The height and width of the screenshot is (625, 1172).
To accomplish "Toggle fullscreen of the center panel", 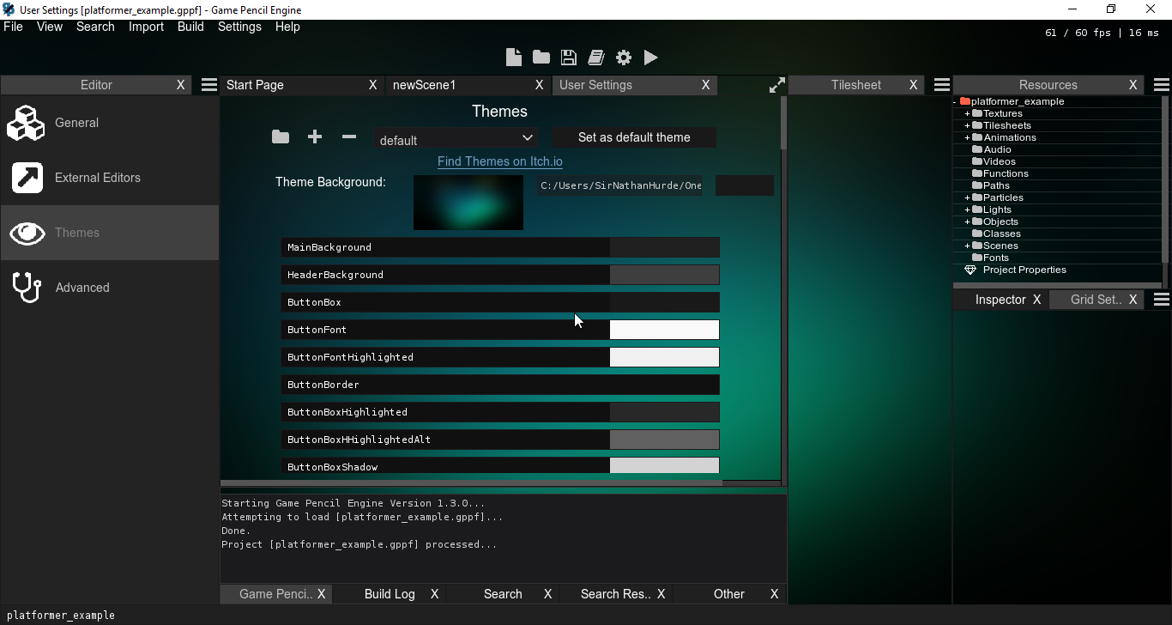I will 777,85.
